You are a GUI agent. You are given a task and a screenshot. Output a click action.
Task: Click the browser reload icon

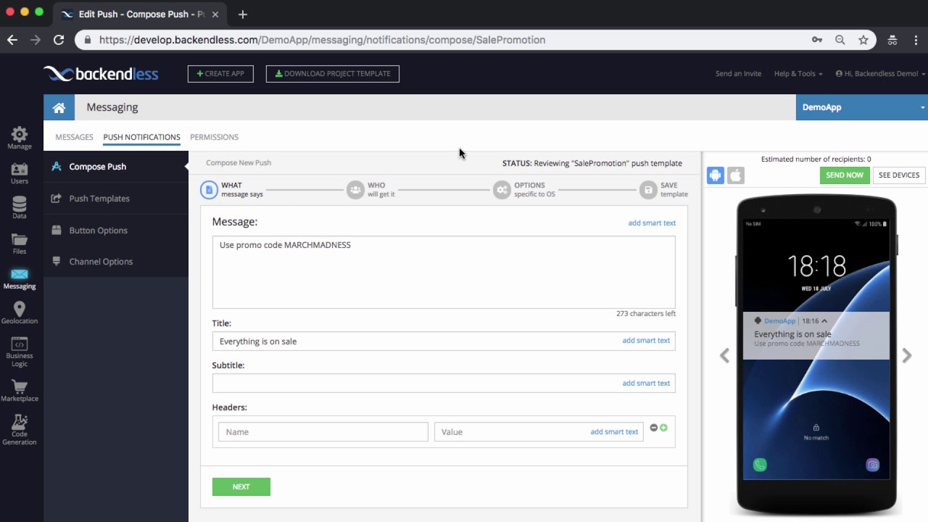[59, 40]
